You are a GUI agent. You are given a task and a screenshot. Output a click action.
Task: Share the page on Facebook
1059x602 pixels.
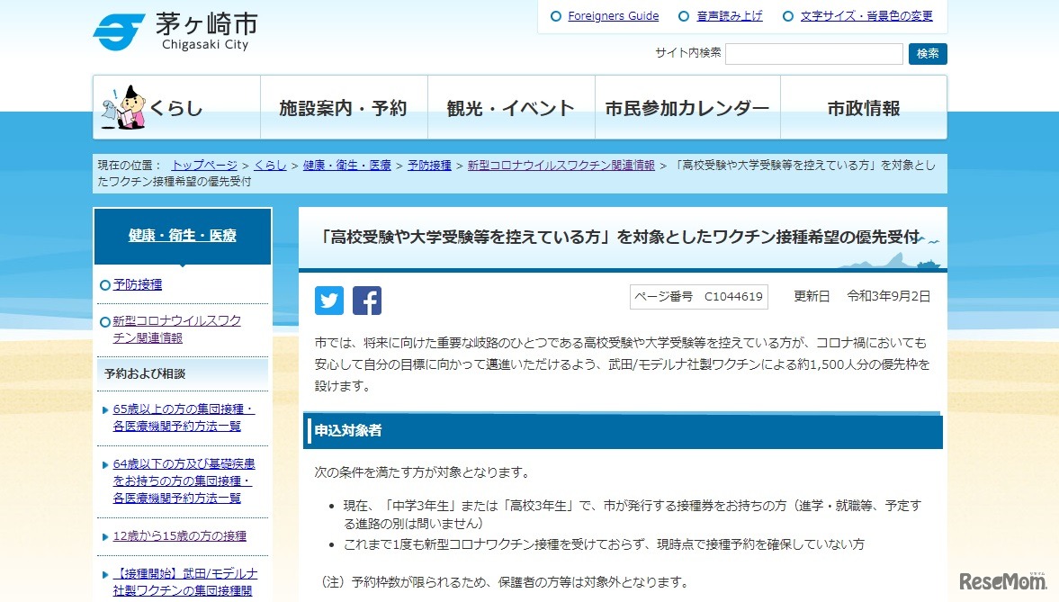(x=366, y=300)
